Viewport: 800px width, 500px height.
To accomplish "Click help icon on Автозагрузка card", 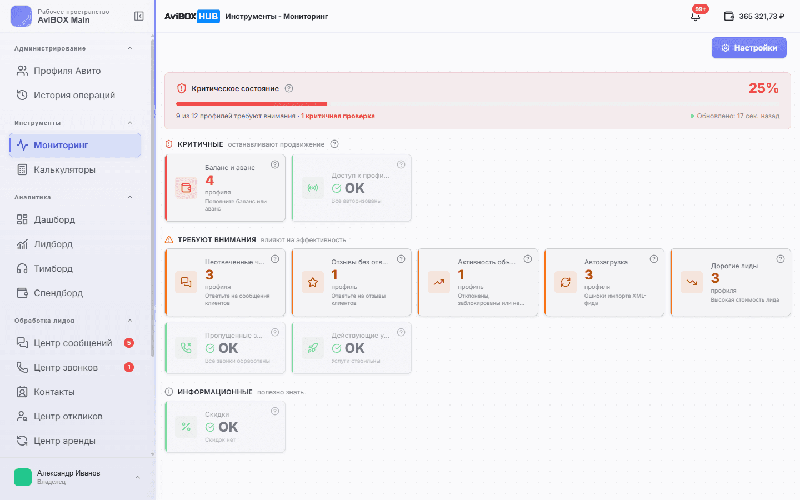I will pos(654,259).
